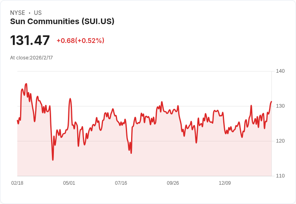Click the NYSE exchange label
This screenshot has height=204, width=296.
(x=17, y=13)
